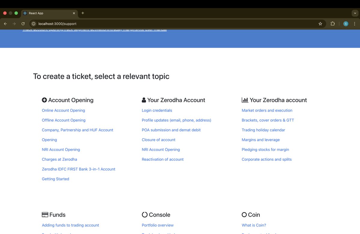Open a new browser tab

[83, 13]
